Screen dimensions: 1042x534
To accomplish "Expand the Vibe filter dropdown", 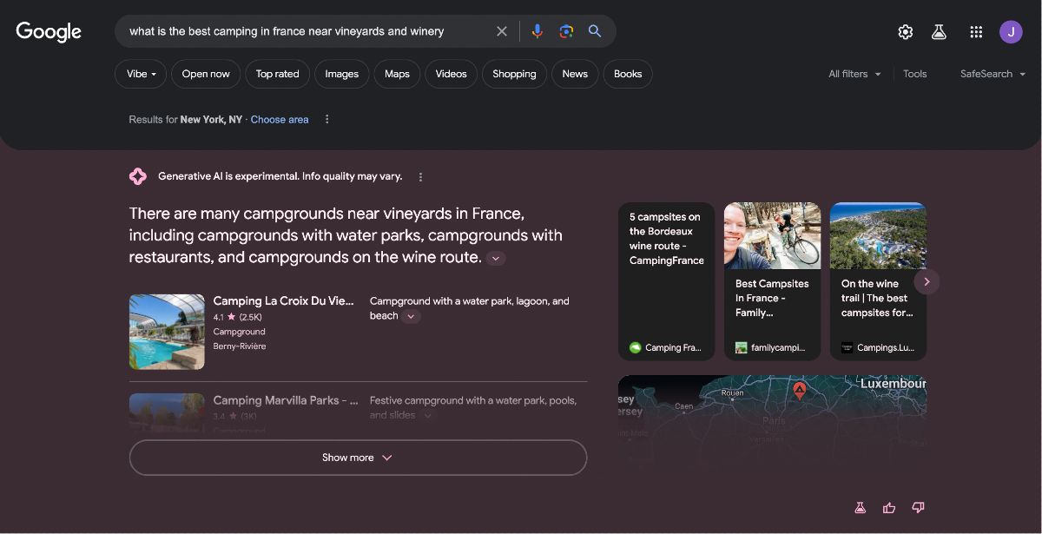I will (x=142, y=74).
